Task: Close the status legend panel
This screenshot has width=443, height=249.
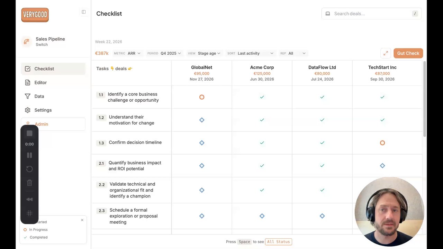Action: click(82, 220)
